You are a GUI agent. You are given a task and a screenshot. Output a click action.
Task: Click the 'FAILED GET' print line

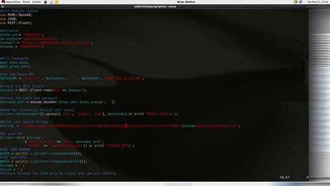81,146
